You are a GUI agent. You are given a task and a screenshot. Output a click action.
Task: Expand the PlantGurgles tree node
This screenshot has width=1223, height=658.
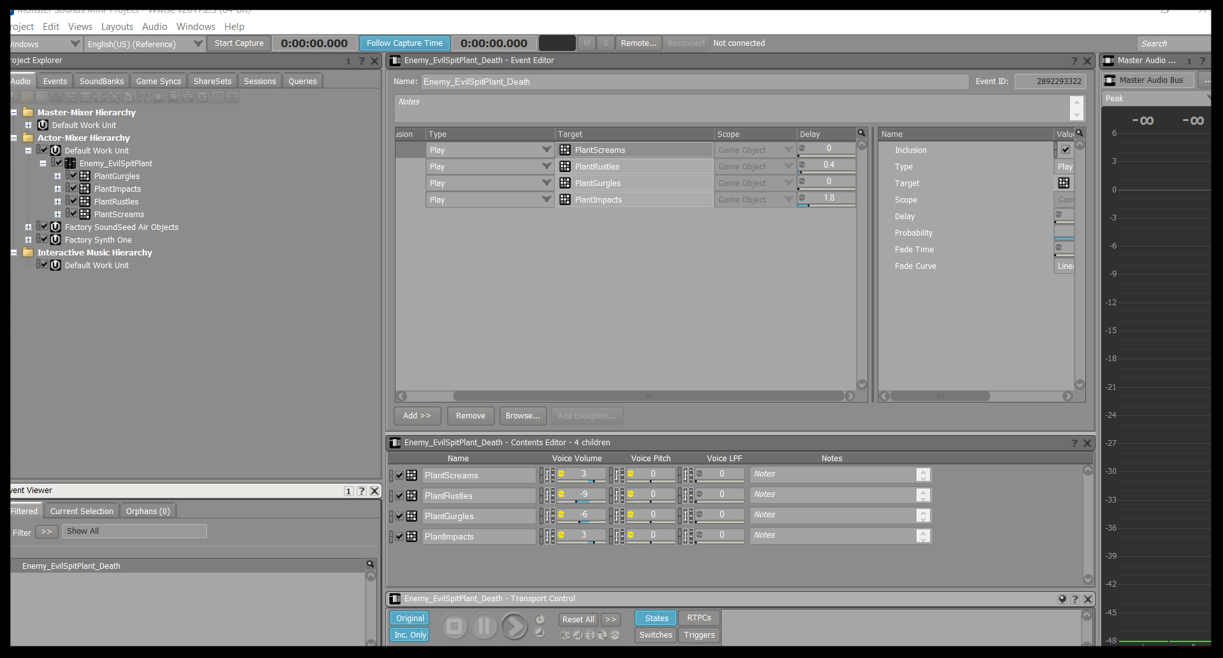point(57,176)
